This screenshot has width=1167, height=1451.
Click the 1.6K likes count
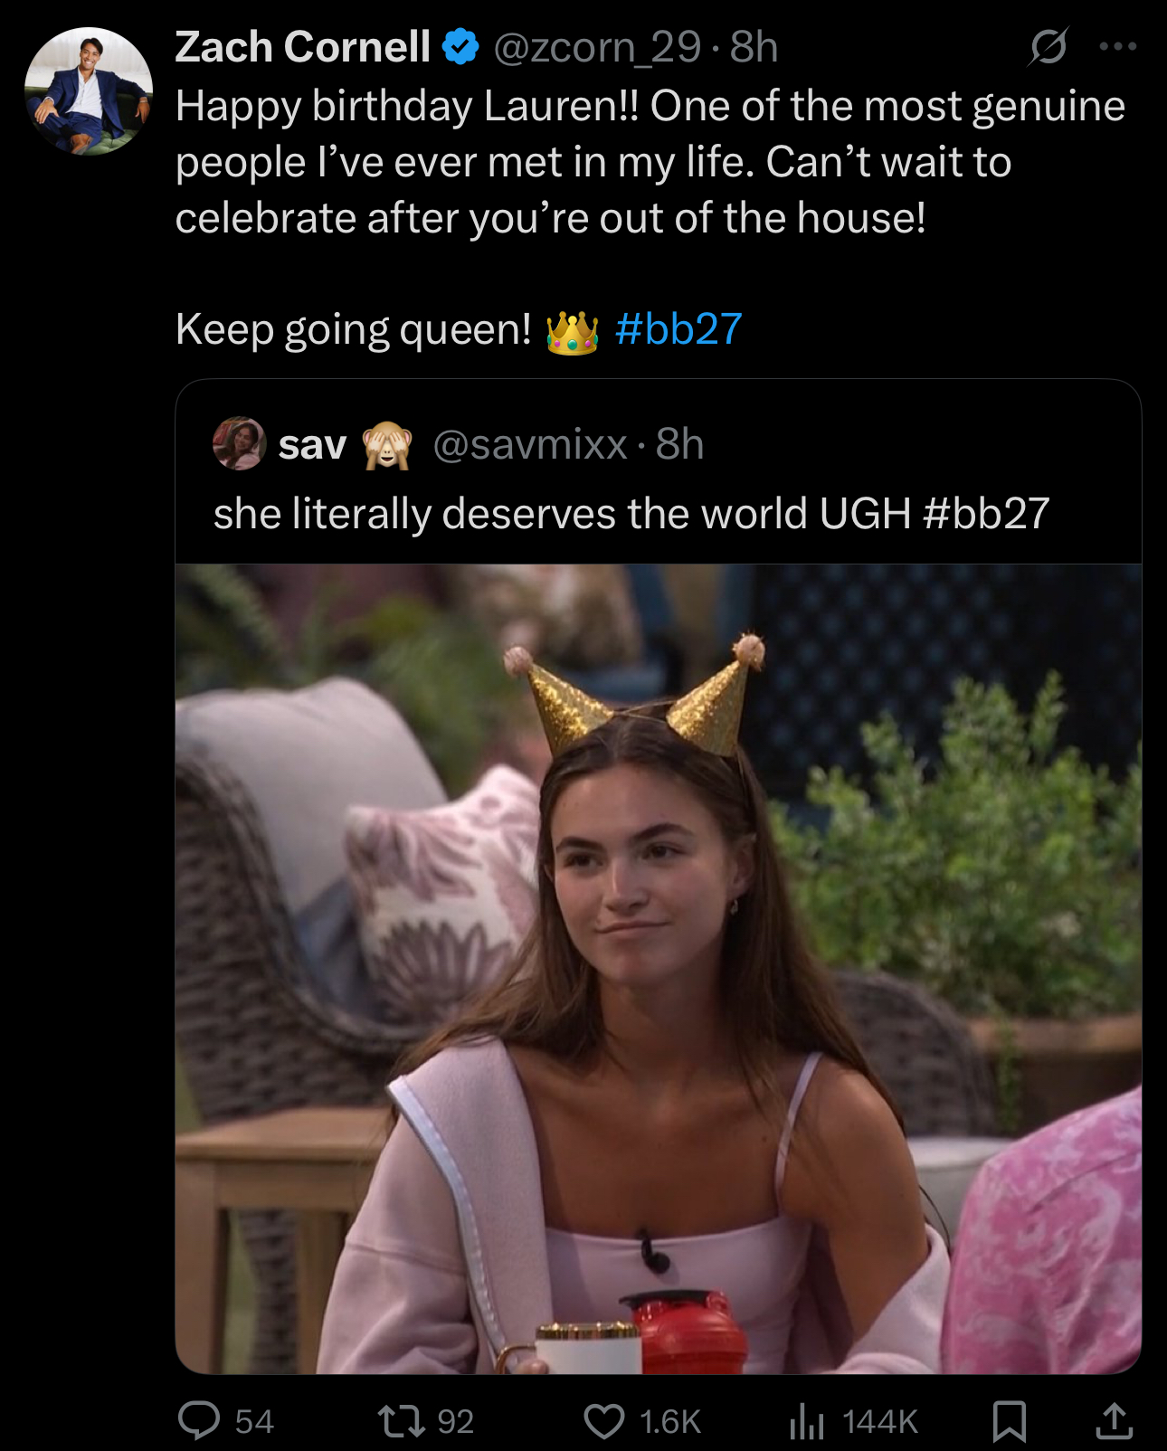pyautogui.click(x=670, y=1421)
